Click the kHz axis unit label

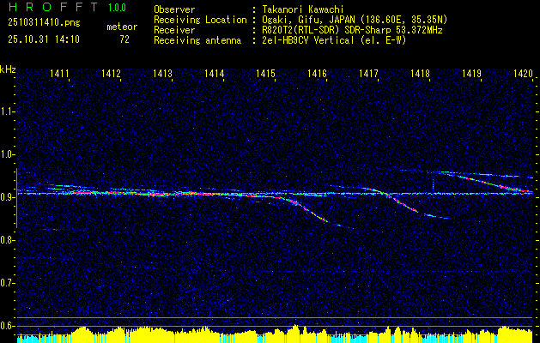point(8,69)
